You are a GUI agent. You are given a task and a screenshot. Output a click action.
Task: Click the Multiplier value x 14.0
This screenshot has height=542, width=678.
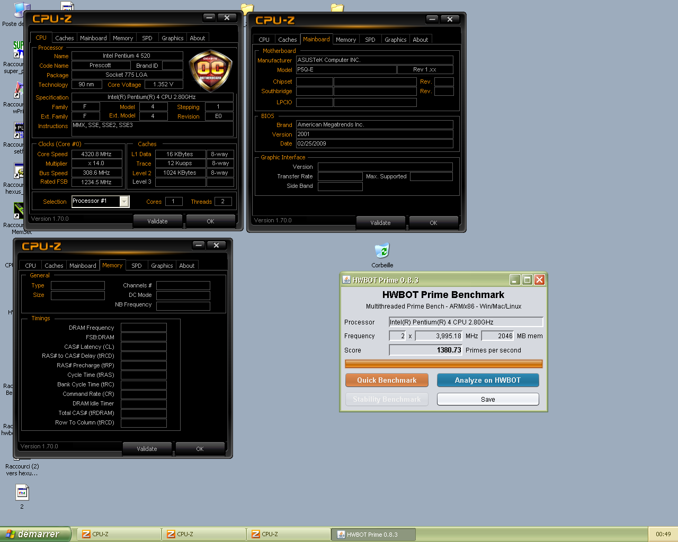[x=96, y=164]
